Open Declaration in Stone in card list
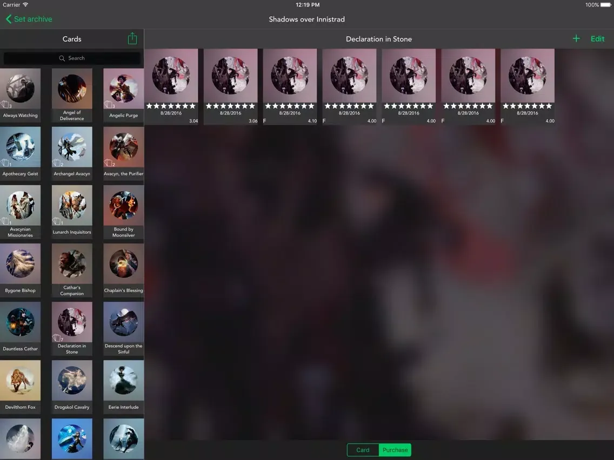Viewport: 614px width, 460px height. [72, 328]
